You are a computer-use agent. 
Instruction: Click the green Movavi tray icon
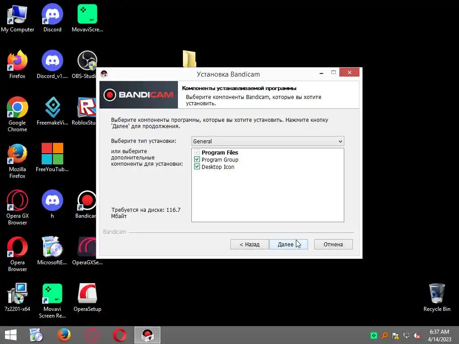pyautogui.click(x=374, y=335)
